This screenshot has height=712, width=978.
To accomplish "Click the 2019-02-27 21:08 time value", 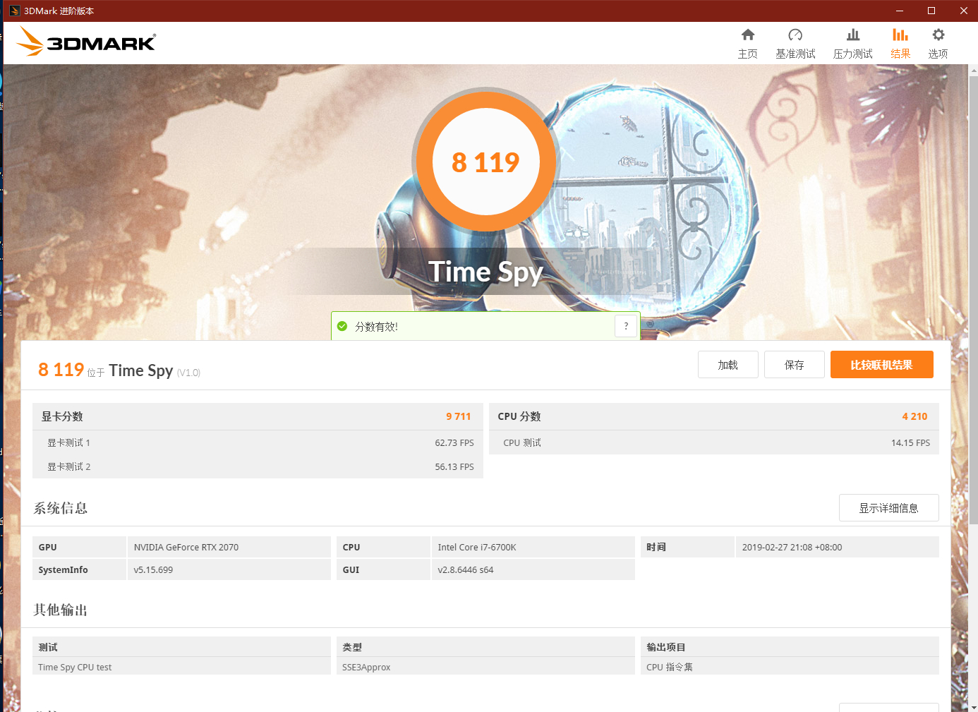I will coord(792,547).
